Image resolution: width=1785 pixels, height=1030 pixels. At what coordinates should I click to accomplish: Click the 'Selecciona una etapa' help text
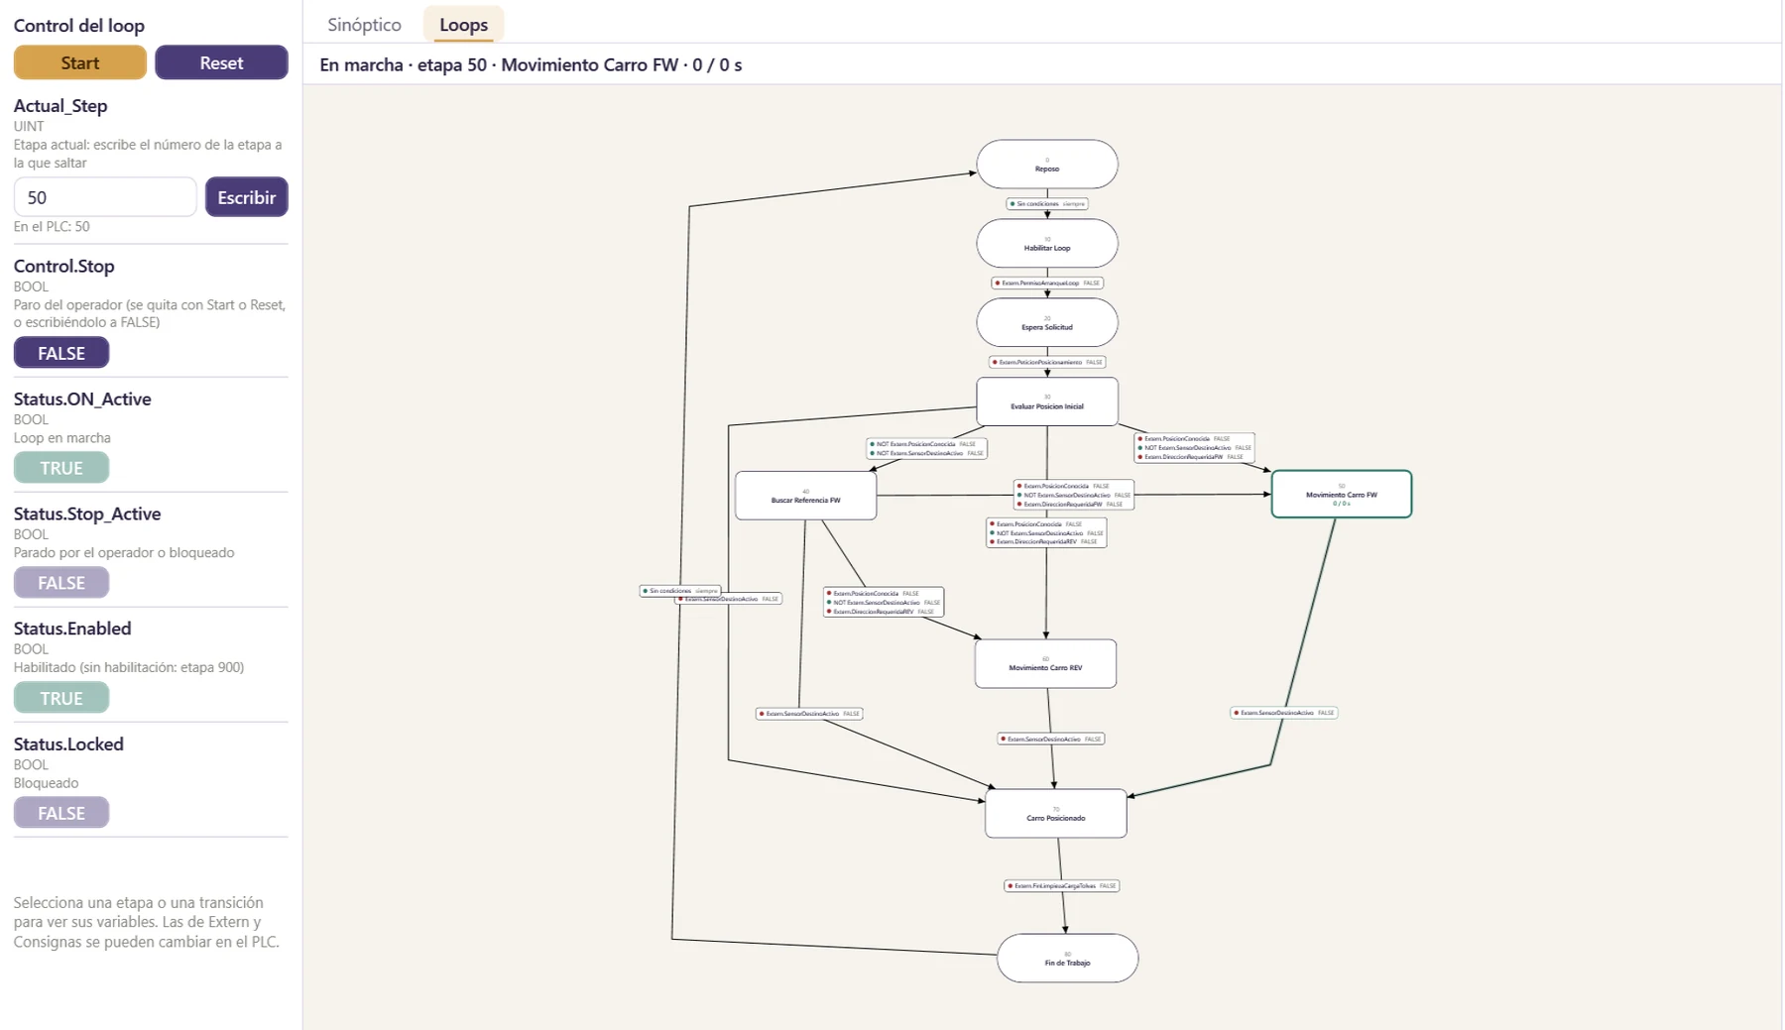coord(147,922)
